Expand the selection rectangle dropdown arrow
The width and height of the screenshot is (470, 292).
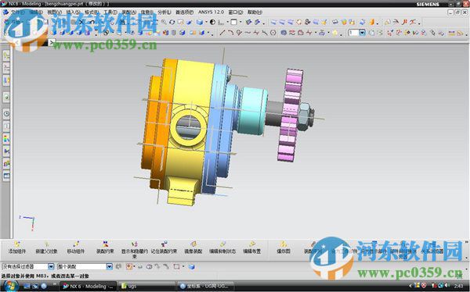183,266
